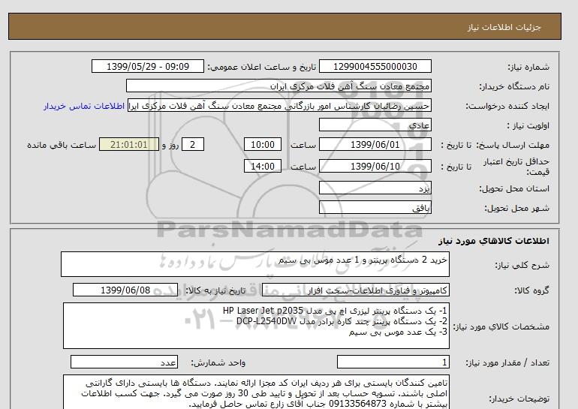The image size is (578, 409).
Task: Click the response deadline date 1399/06/01
Action: [x=375, y=144]
